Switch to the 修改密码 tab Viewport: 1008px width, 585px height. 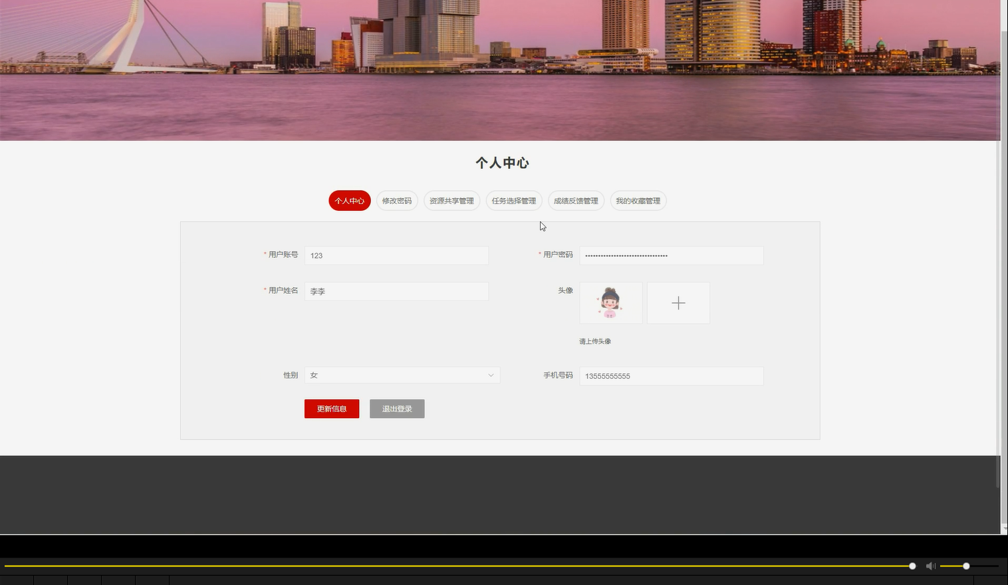(396, 200)
